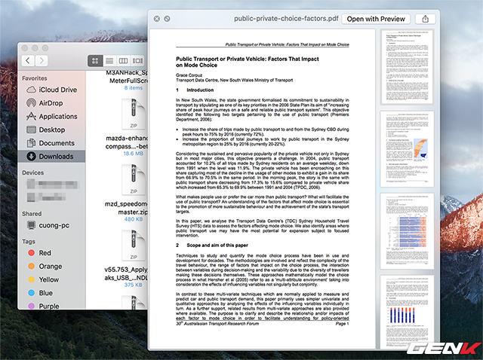Select the Purple tag

[51, 306]
